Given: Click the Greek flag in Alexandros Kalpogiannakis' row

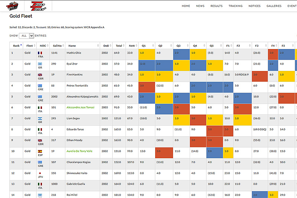Looking at the screenshot, I should pos(40,97).
